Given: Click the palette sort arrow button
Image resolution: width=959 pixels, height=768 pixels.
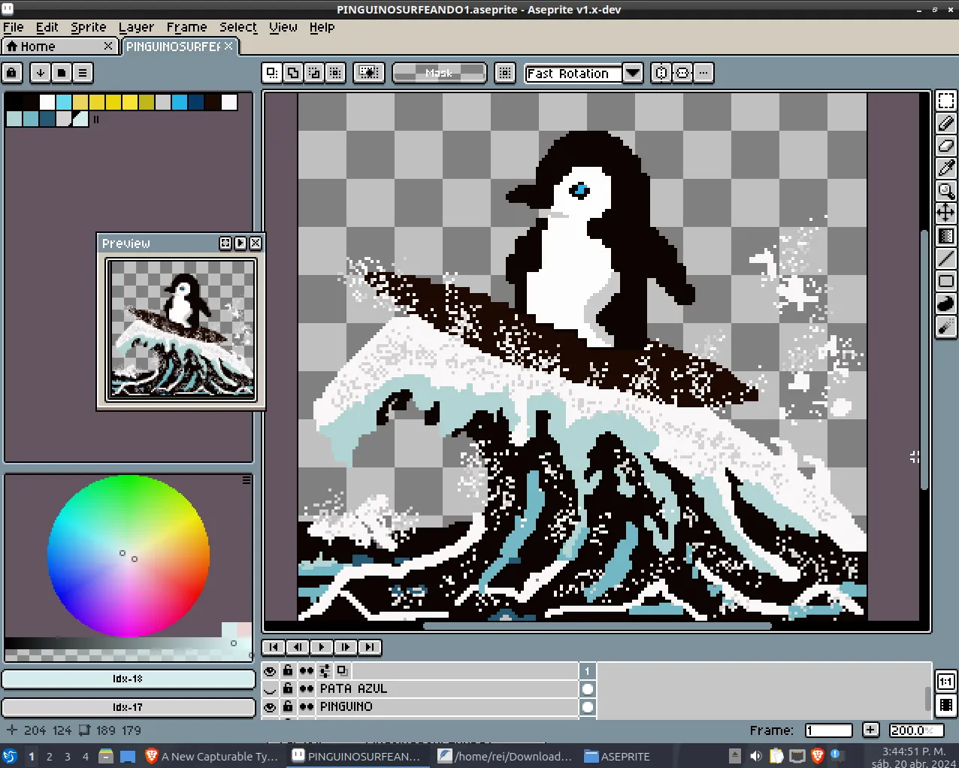Looking at the screenshot, I should pyautogui.click(x=41, y=73).
